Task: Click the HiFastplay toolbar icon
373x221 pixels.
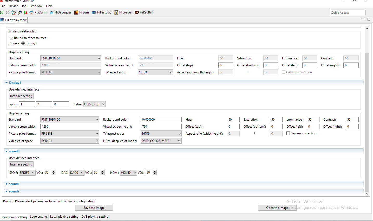Action: click(x=94, y=12)
